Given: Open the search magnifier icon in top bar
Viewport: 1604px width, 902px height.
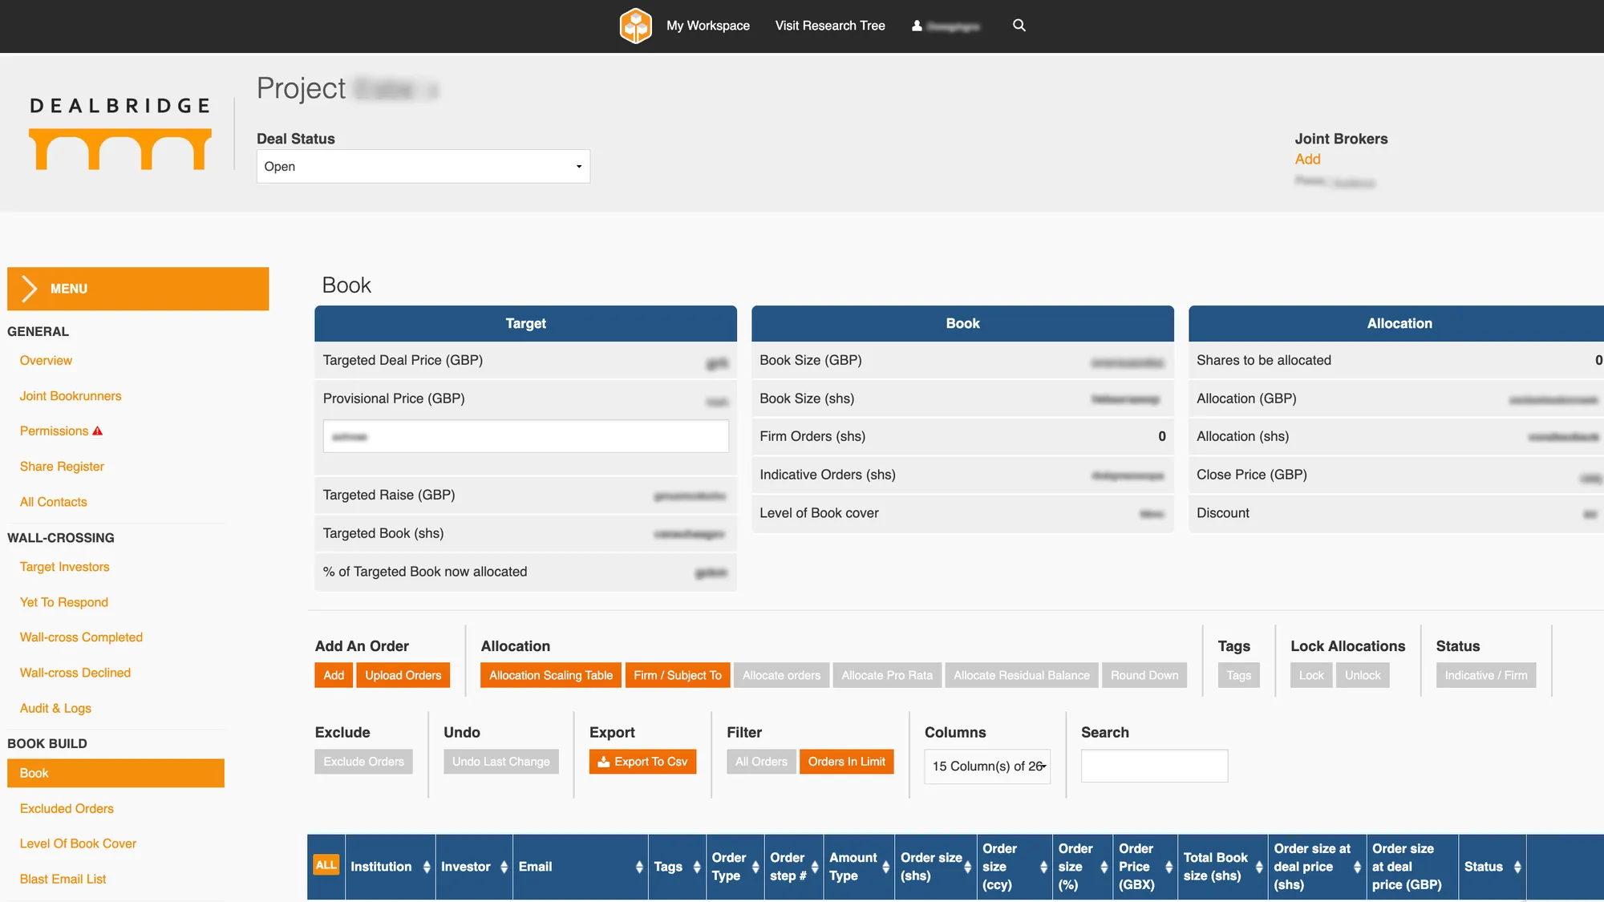Looking at the screenshot, I should click(1019, 26).
